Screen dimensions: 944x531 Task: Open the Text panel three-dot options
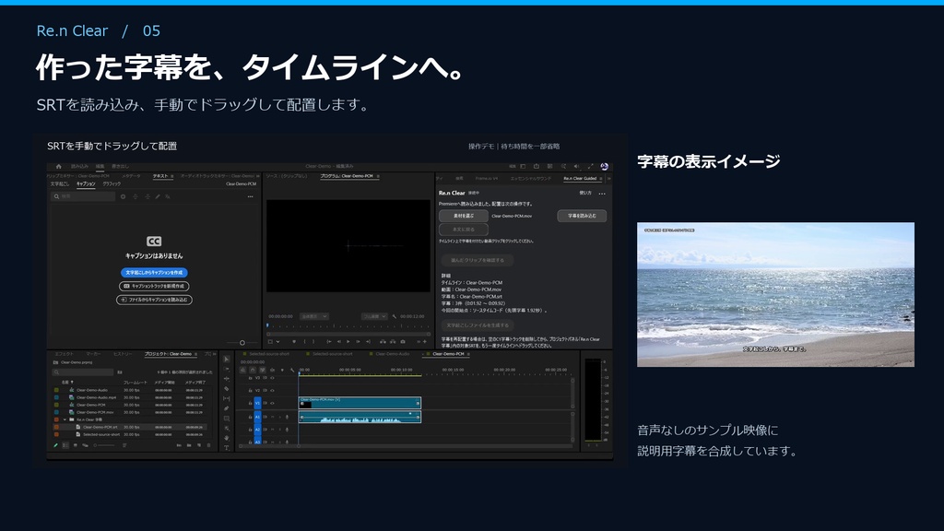coord(251,197)
